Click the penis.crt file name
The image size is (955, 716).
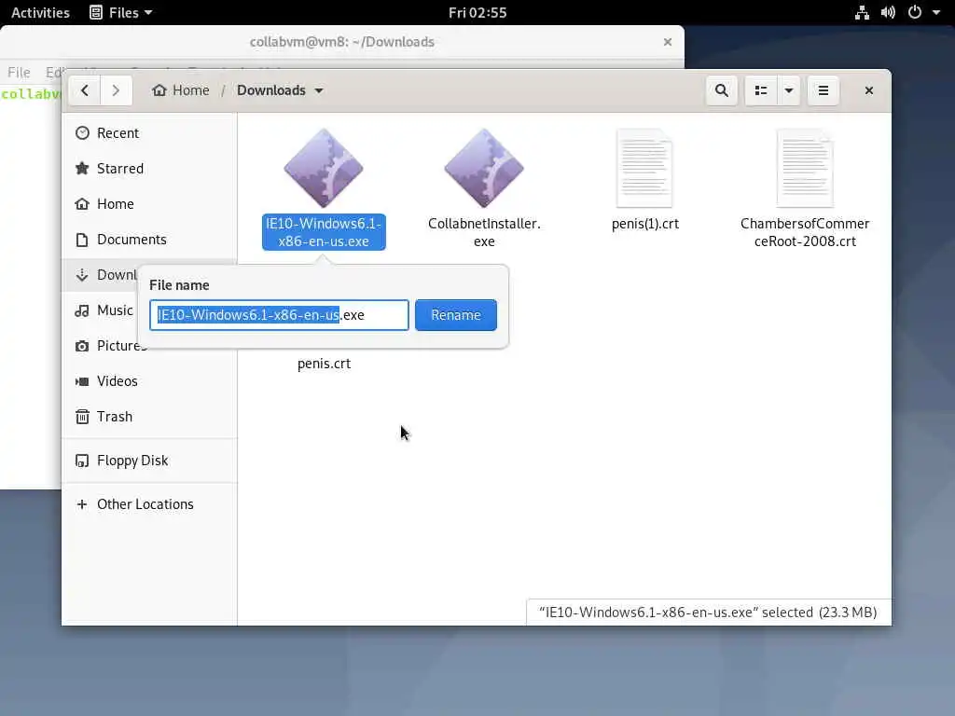[x=324, y=364]
